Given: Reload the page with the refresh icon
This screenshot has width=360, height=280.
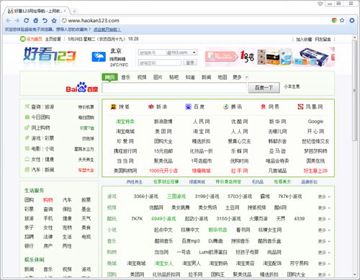Looking at the screenshot, I should click(x=27, y=21).
